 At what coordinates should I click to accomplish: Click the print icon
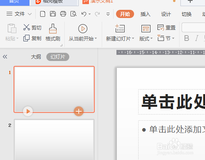coord(63,14)
